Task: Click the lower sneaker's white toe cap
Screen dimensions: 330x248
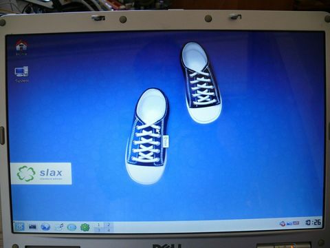Action: tap(145, 174)
